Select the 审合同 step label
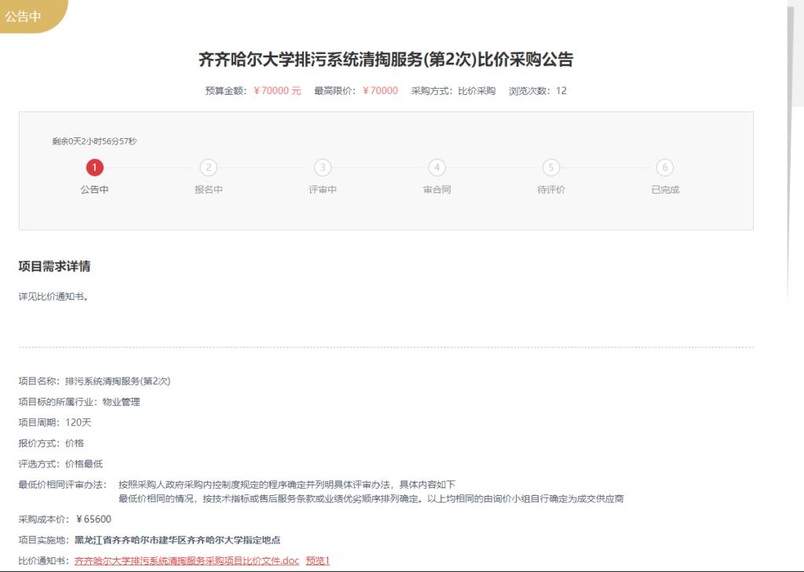 click(x=437, y=190)
